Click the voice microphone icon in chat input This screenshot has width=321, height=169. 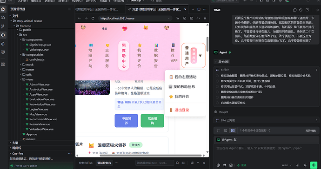coord(305,165)
